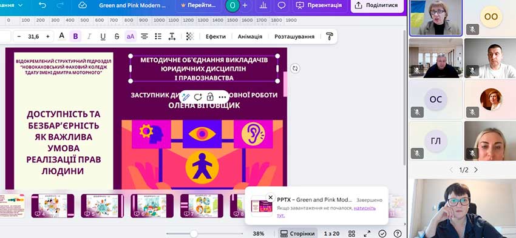Viewport: 516px width, 238px height.
Task: Open the Розташування panel
Action: [x=294, y=36]
